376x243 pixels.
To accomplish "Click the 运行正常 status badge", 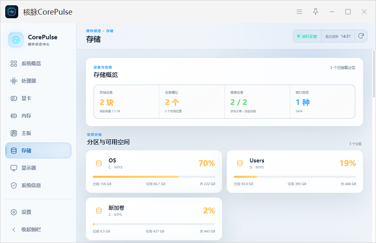I will pos(307,36).
